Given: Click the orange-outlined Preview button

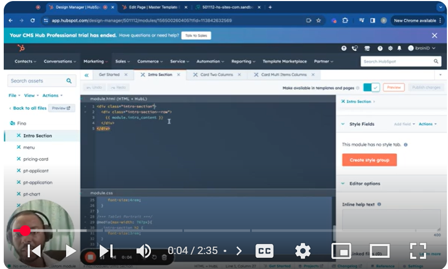Looking at the screenshot, I should (394, 87).
